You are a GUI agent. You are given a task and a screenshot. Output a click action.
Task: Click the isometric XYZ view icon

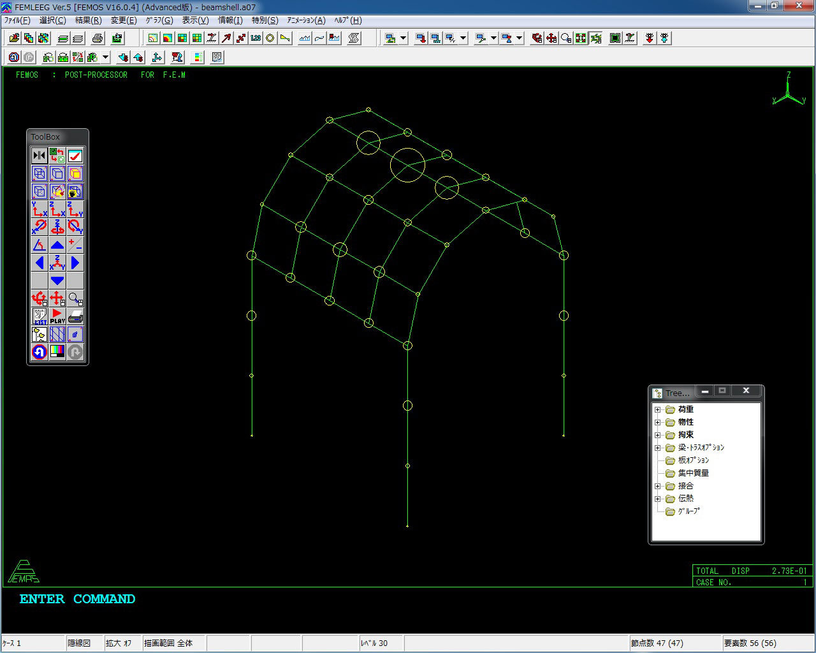57,263
